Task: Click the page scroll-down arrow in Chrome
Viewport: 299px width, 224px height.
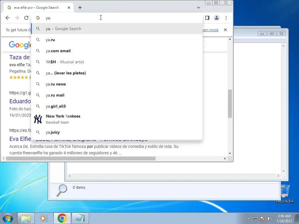Action: (230, 153)
